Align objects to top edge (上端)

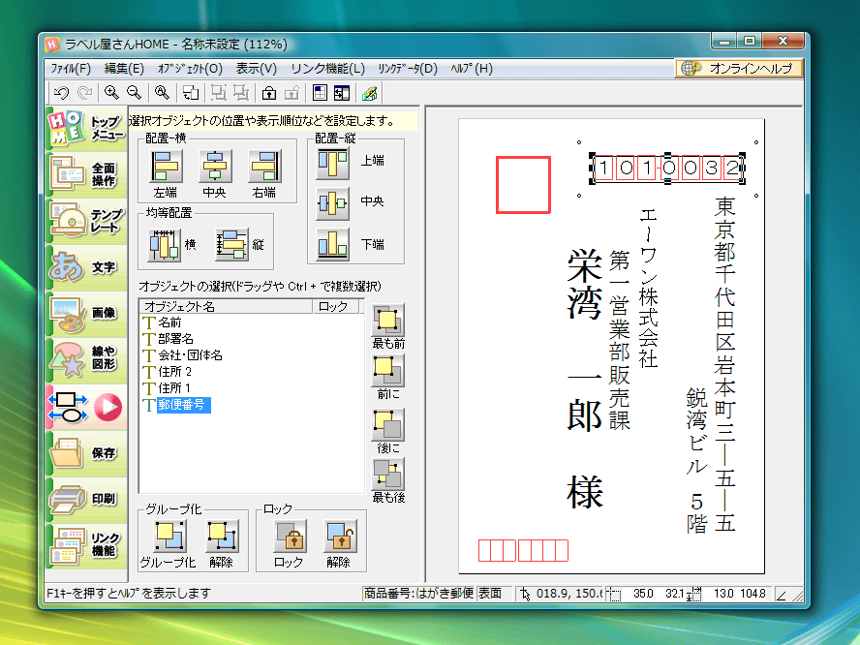(332, 164)
